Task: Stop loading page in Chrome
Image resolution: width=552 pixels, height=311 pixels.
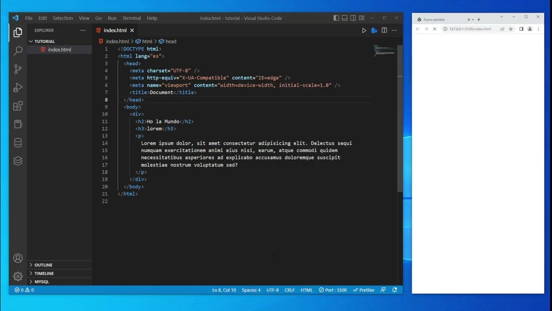Action: [x=434, y=29]
